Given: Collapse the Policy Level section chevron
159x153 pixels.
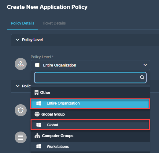Looking at the screenshot, I should [x=17, y=40].
